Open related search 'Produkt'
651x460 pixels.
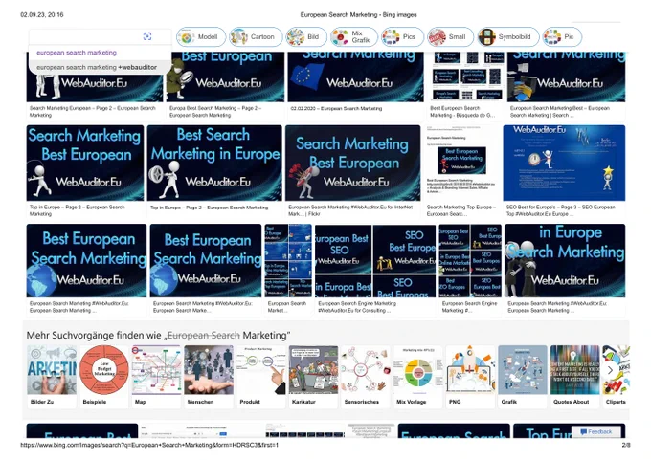tap(261, 377)
